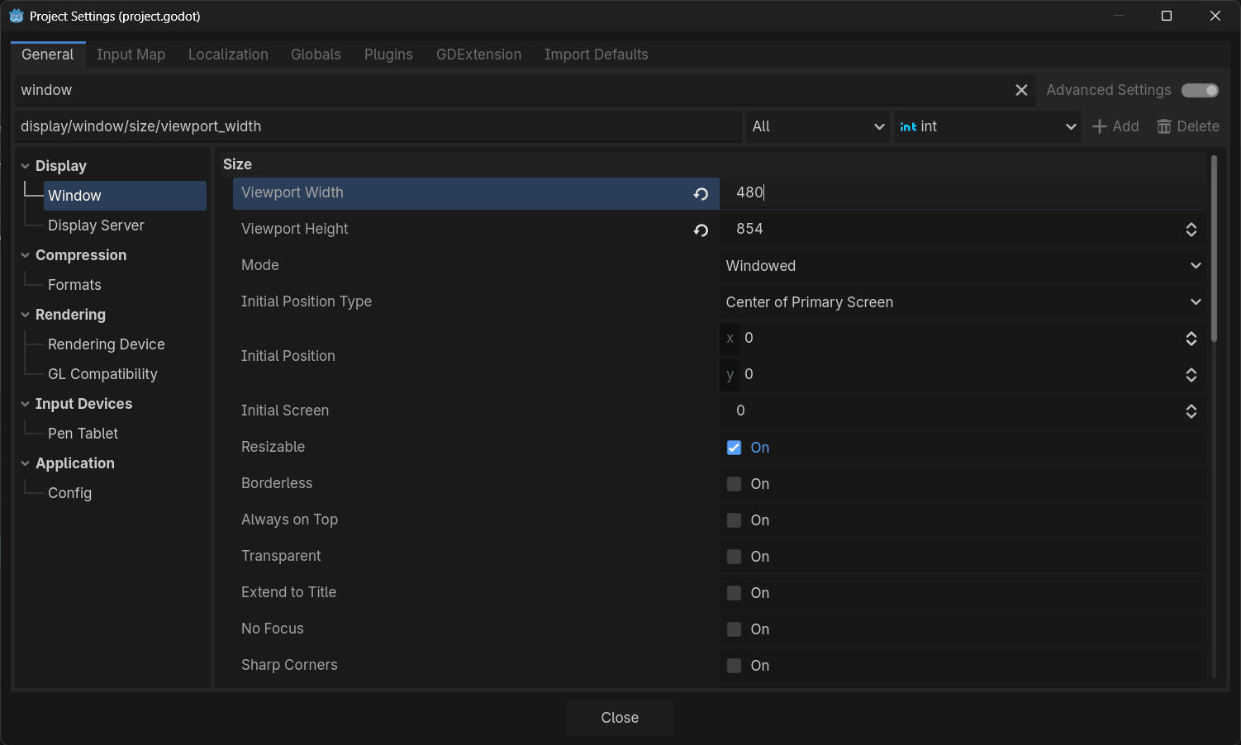Select the General tab

click(48, 55)
